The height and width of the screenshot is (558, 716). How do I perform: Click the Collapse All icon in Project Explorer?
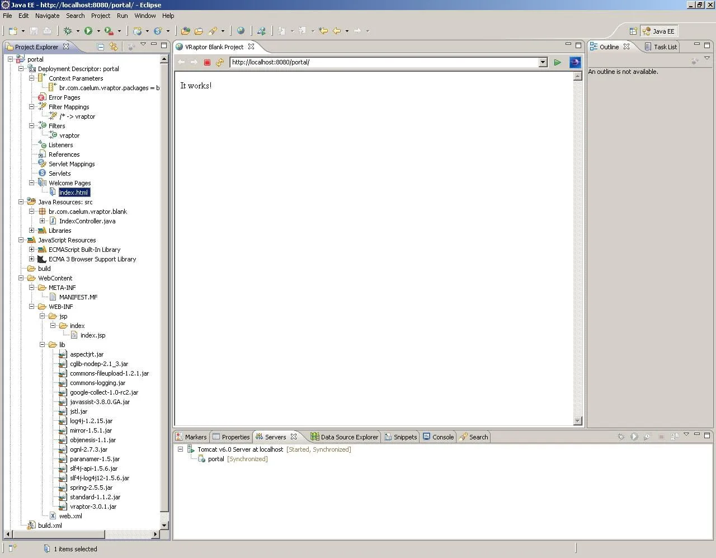coord(101,47)
